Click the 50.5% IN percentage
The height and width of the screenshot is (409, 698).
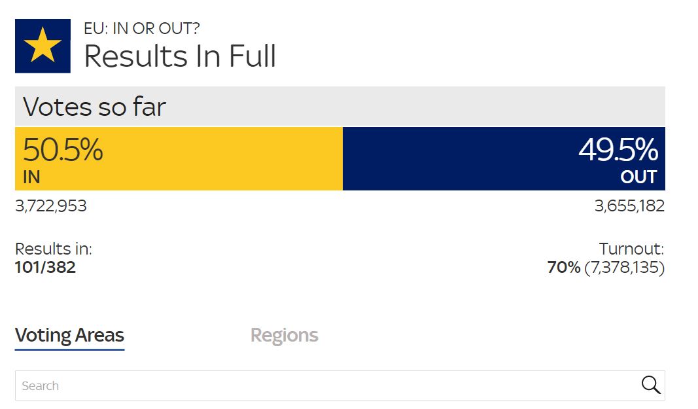click(x=63, y=150)
